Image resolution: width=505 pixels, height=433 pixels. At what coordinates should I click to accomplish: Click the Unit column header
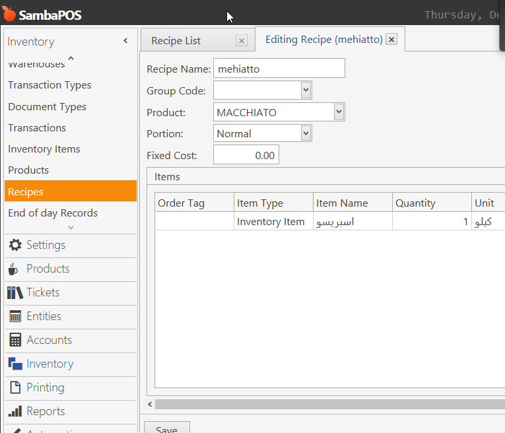click(x=488, y=203)
